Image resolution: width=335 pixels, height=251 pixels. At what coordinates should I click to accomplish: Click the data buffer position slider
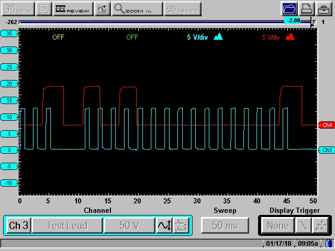pos(313,22)
